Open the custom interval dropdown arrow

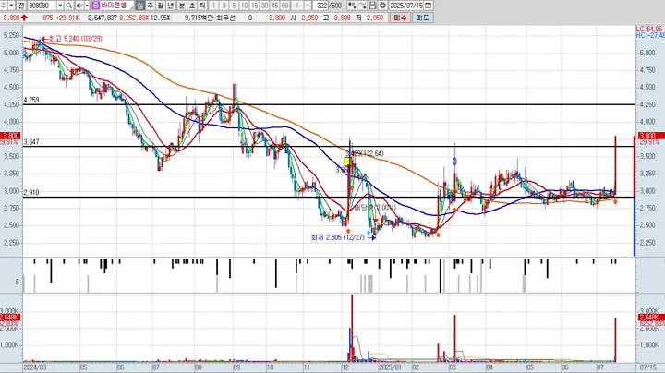(x=308, y=6)
